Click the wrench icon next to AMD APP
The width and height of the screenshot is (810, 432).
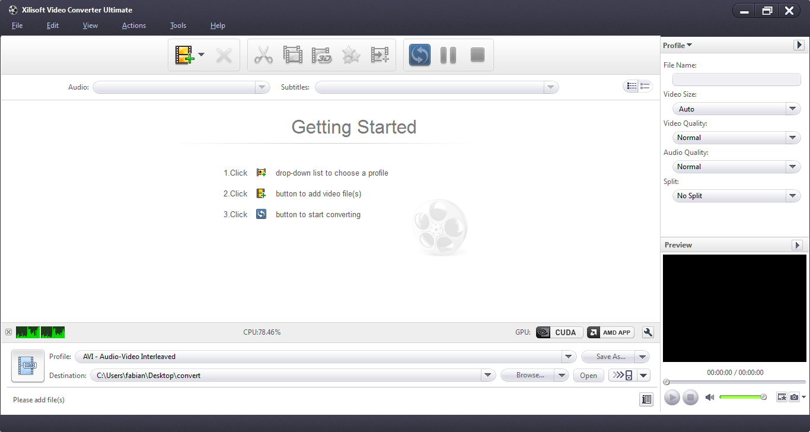coord(648,332)
